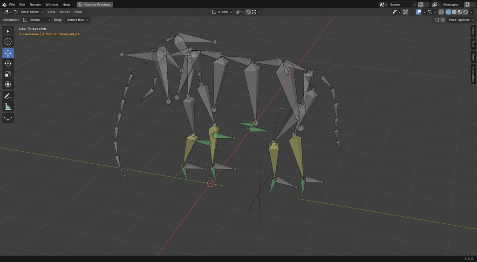
Task: Click the User Perspective label
Action: [x=33, y=28]
